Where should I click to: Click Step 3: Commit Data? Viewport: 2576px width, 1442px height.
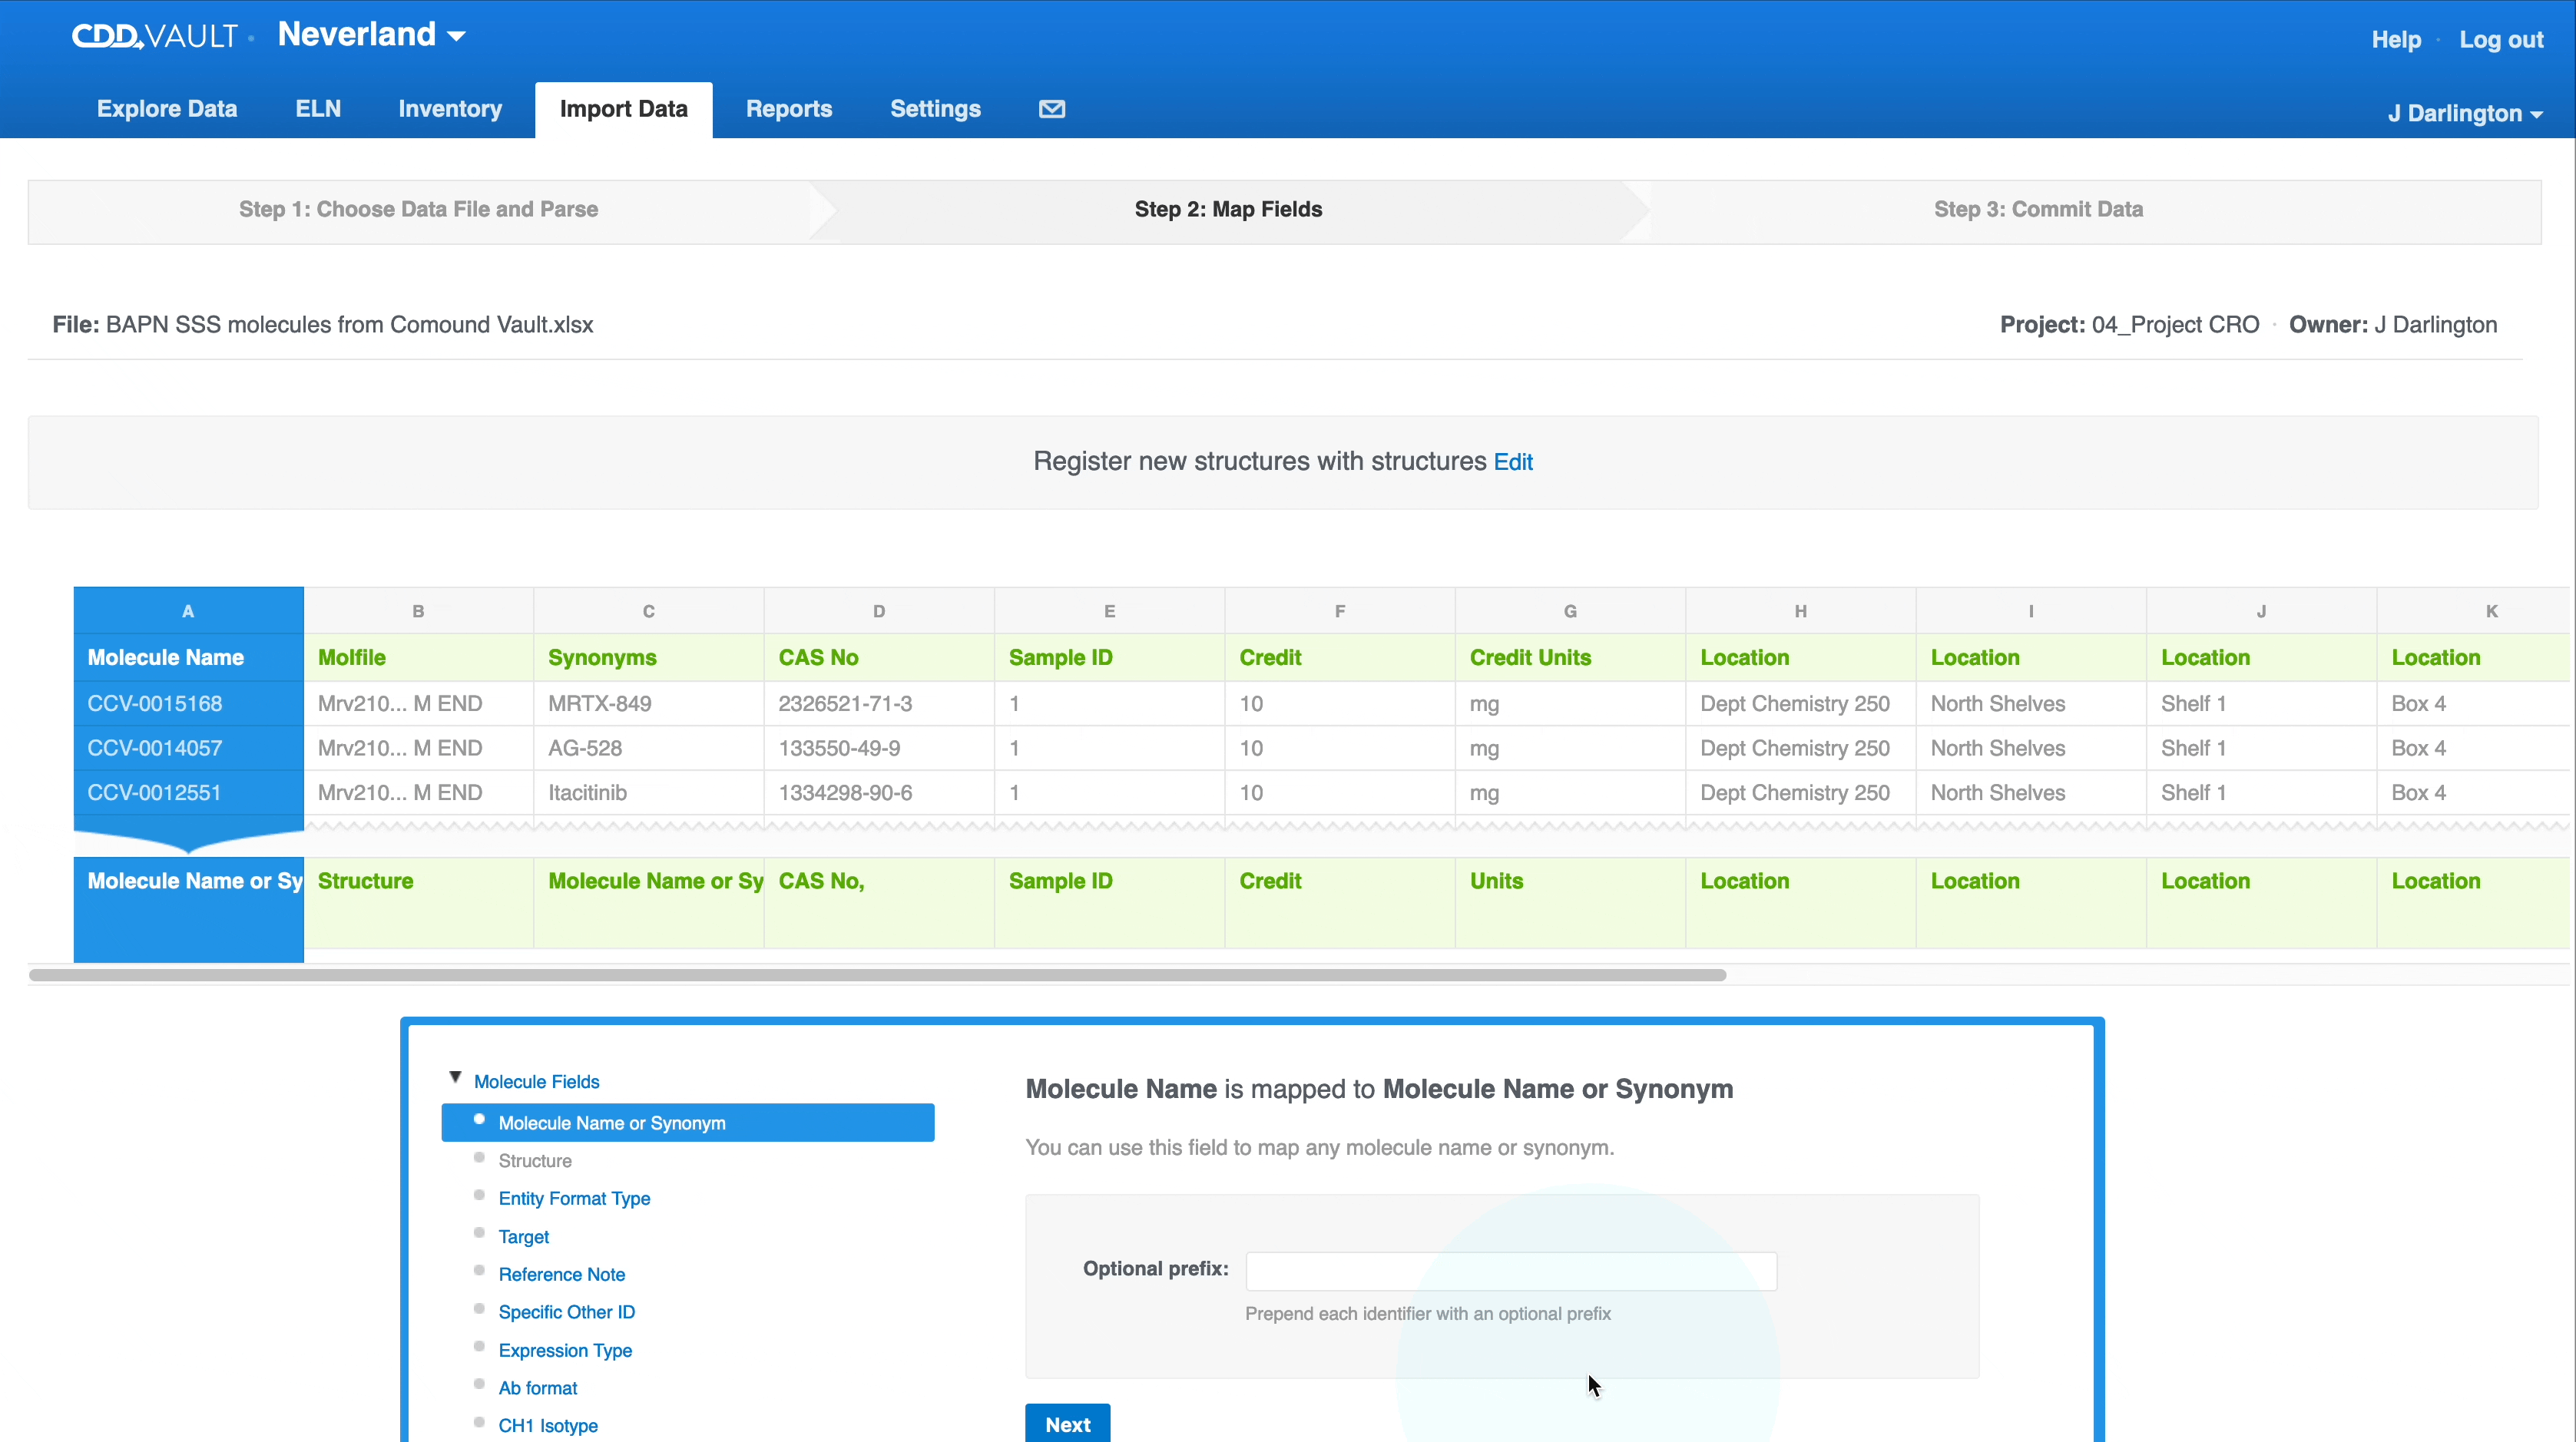coord(2038,210)
